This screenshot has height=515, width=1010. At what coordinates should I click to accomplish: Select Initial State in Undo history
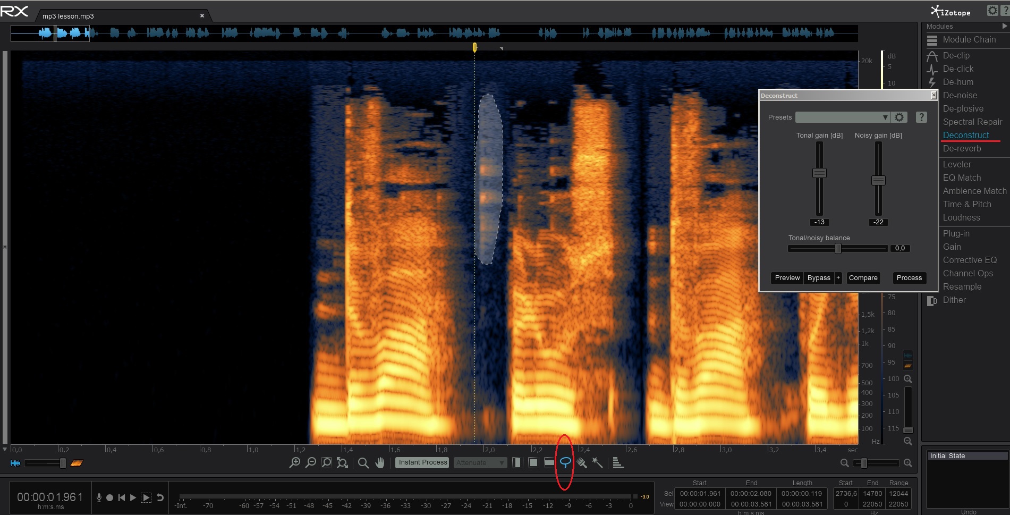[967, 456]
